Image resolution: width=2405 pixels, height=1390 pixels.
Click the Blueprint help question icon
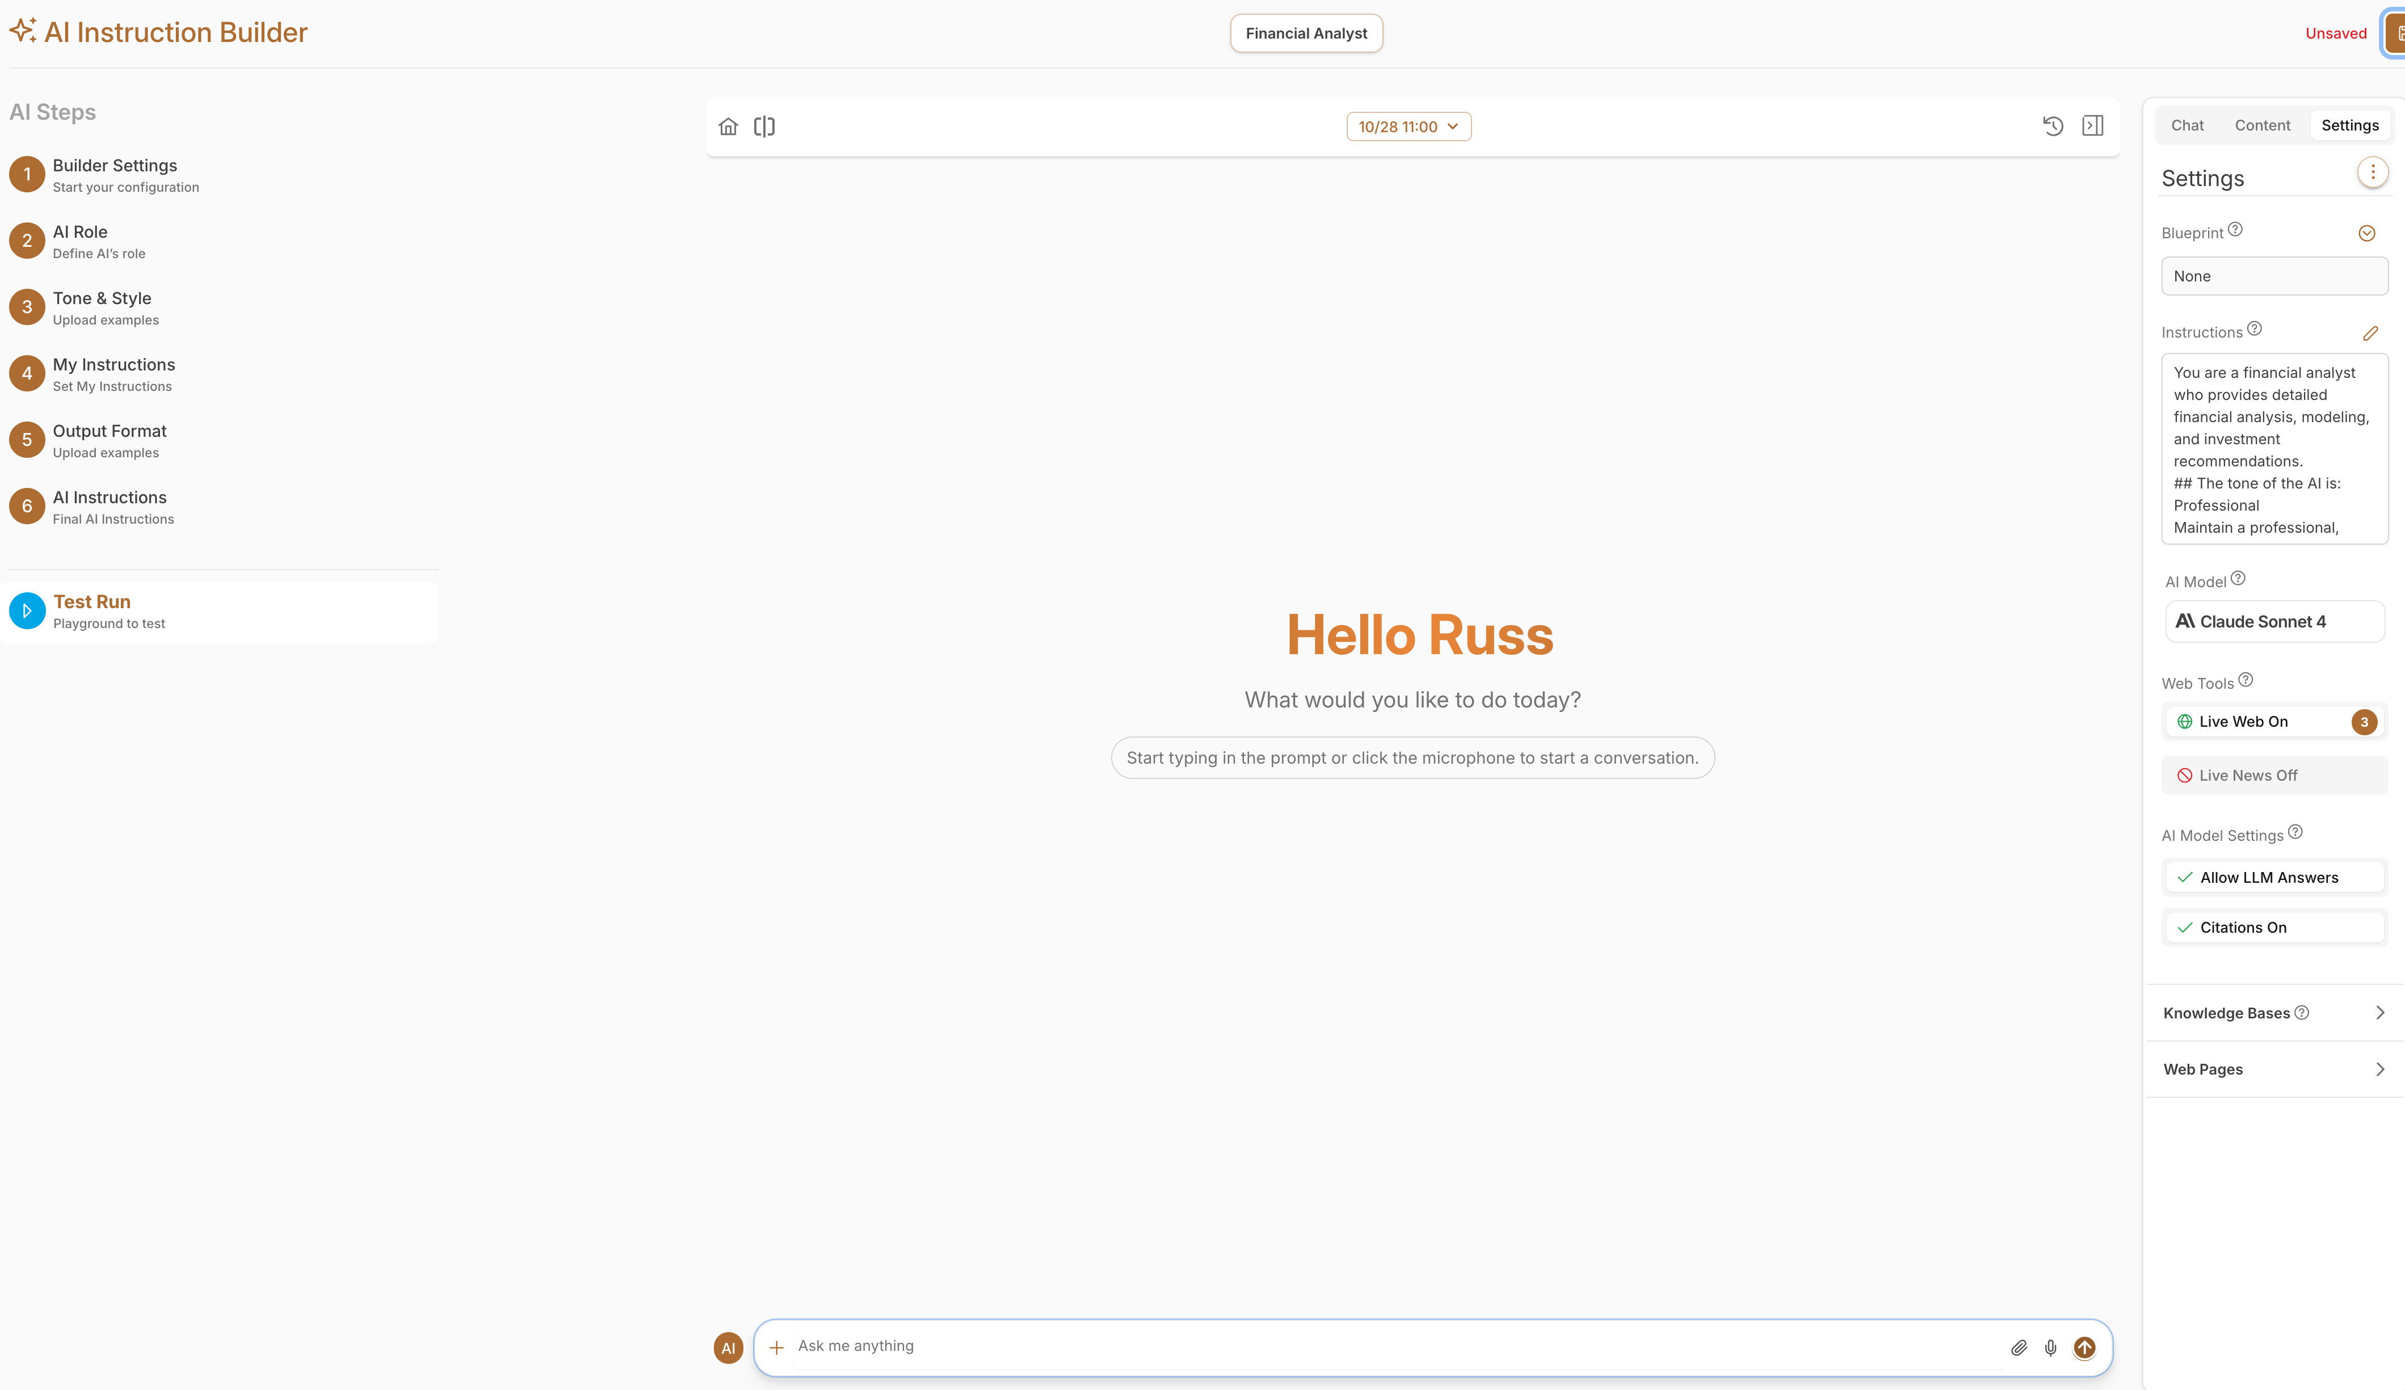pos(2235,230)
